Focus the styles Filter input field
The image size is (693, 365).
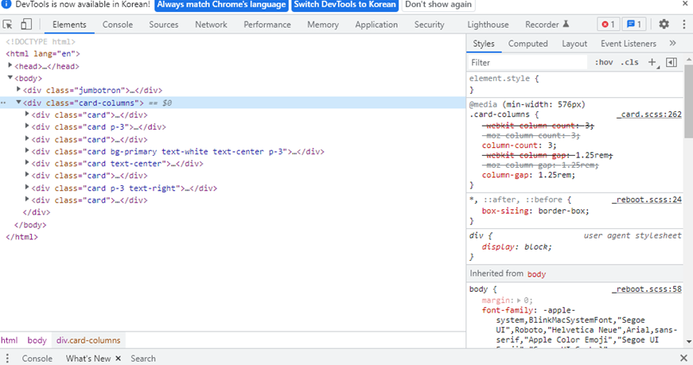[x=528, y=62]
